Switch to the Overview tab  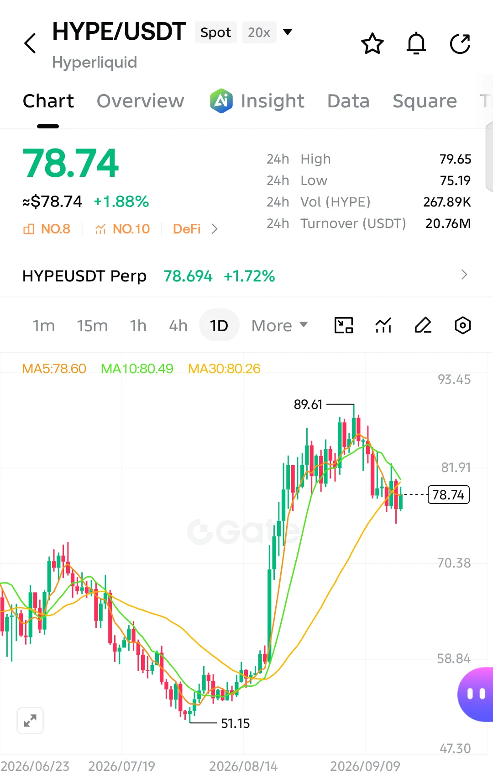(x=141, y=101)
